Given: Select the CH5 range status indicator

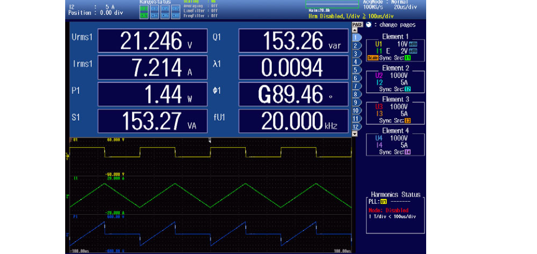Looking at the screenshot, I should click(x=165, y=8).
